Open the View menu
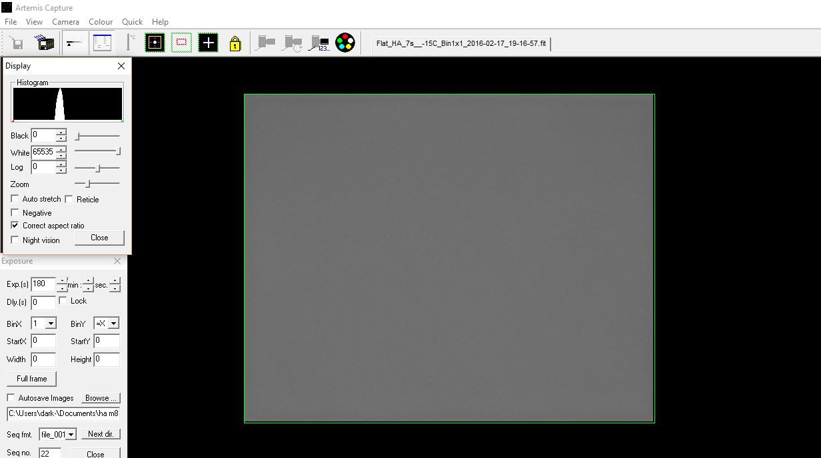 point(34,22)
